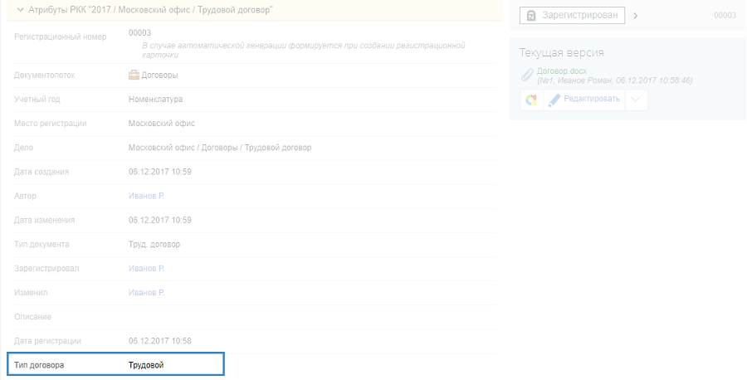The width and height of the screenshot is (747, 380).
Task: Click the lock icon in Зарегистрирован status
Action: (x=530, y=15)
